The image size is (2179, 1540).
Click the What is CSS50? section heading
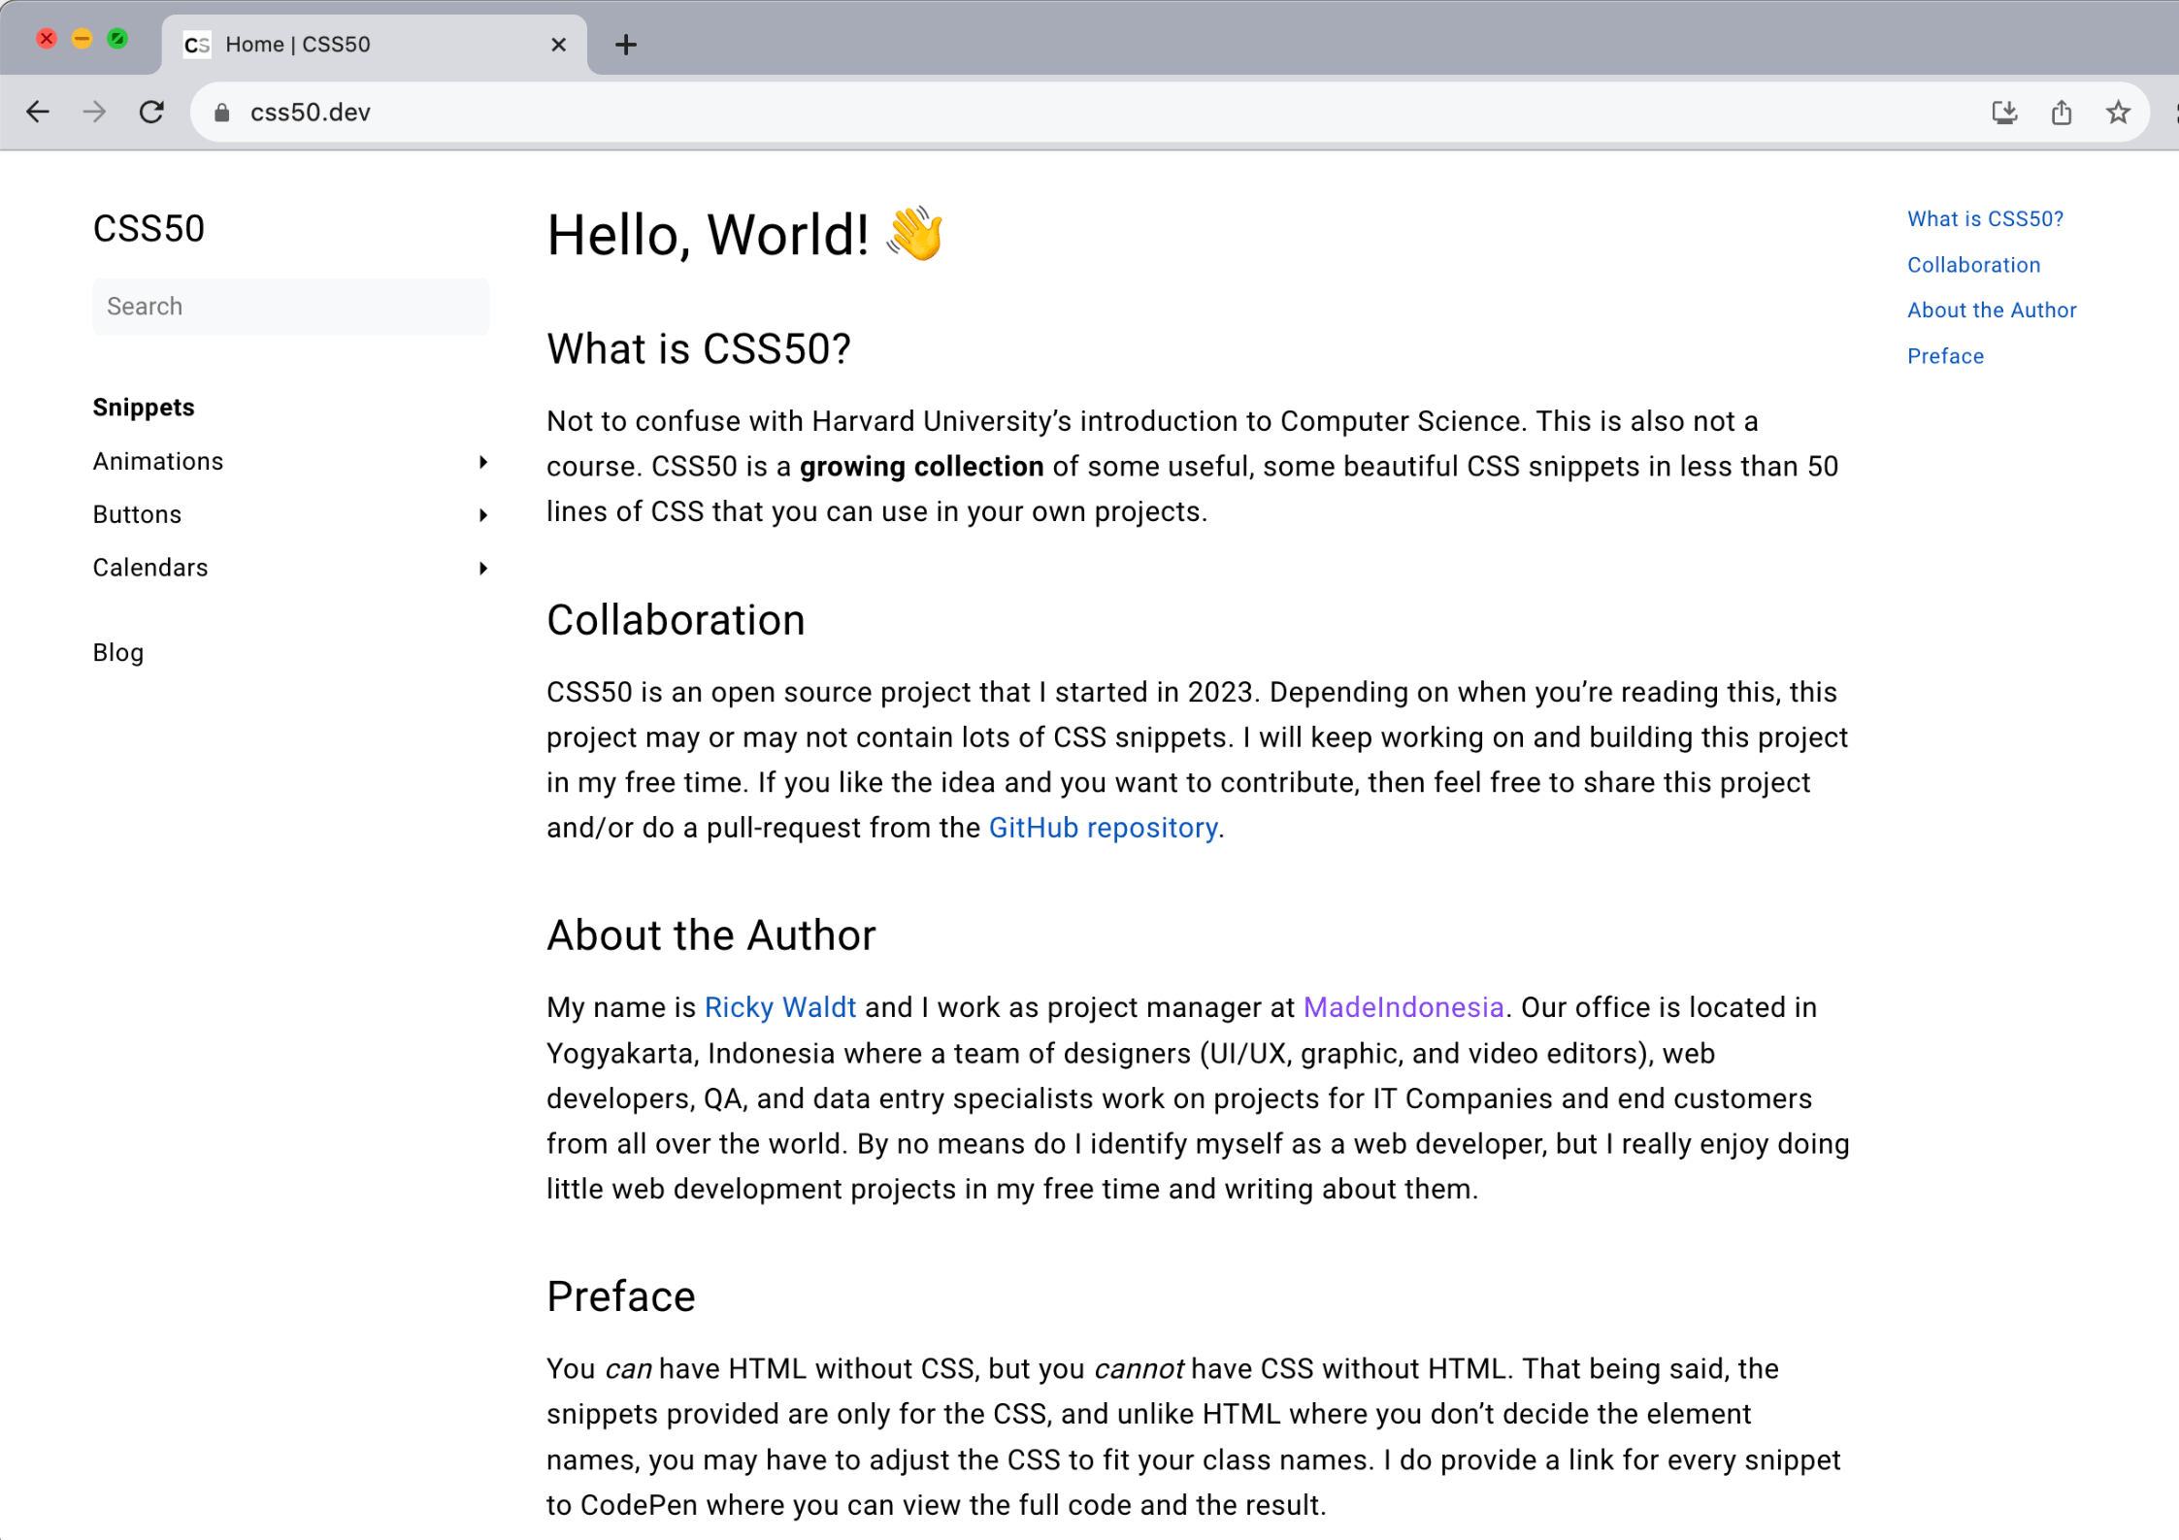(699, 349)
